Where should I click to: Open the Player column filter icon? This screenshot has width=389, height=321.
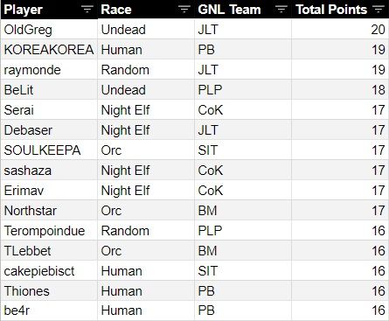click(87, 10)
